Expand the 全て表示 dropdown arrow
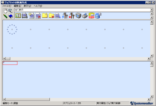The height and width of the screenshot is (106, 156). pos(152,10)
